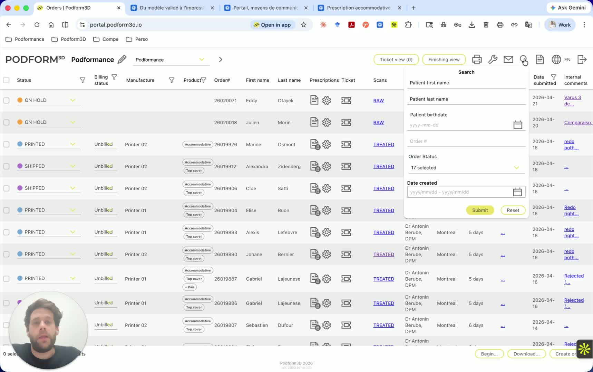Select checkbox for order 26020071
This screenshot has height=372, width=593.
(x=6, y=100)
